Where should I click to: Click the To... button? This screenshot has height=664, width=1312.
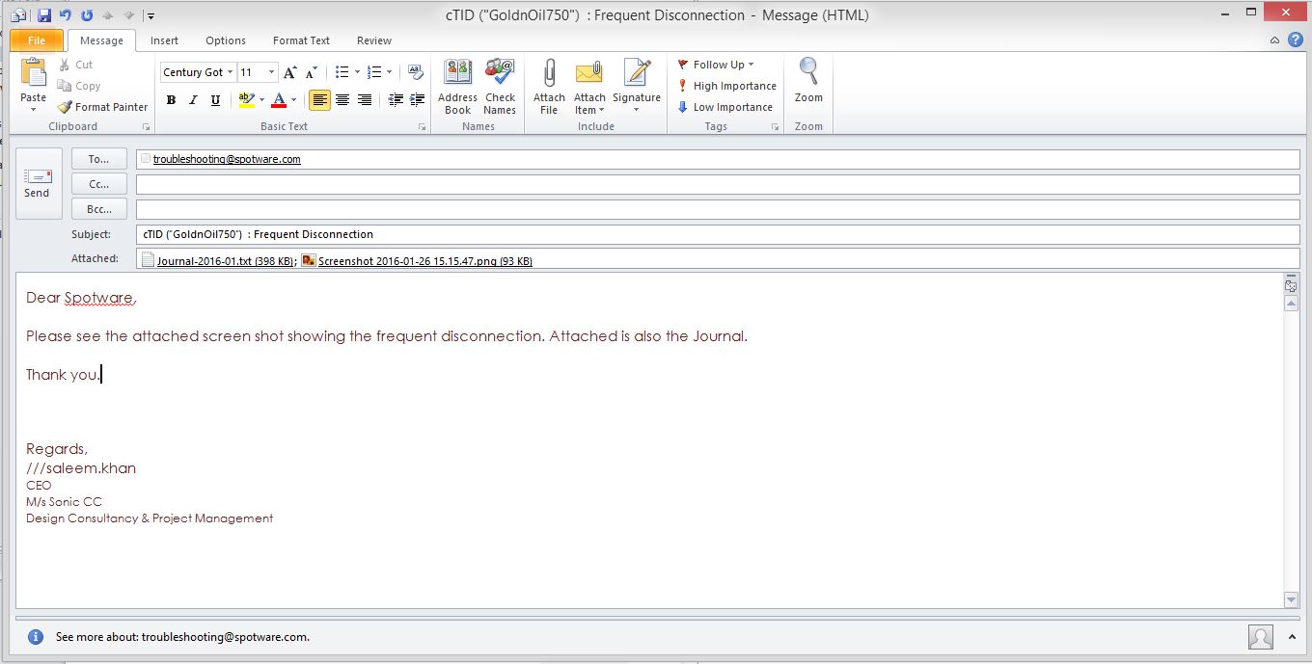tap(99, 159)
